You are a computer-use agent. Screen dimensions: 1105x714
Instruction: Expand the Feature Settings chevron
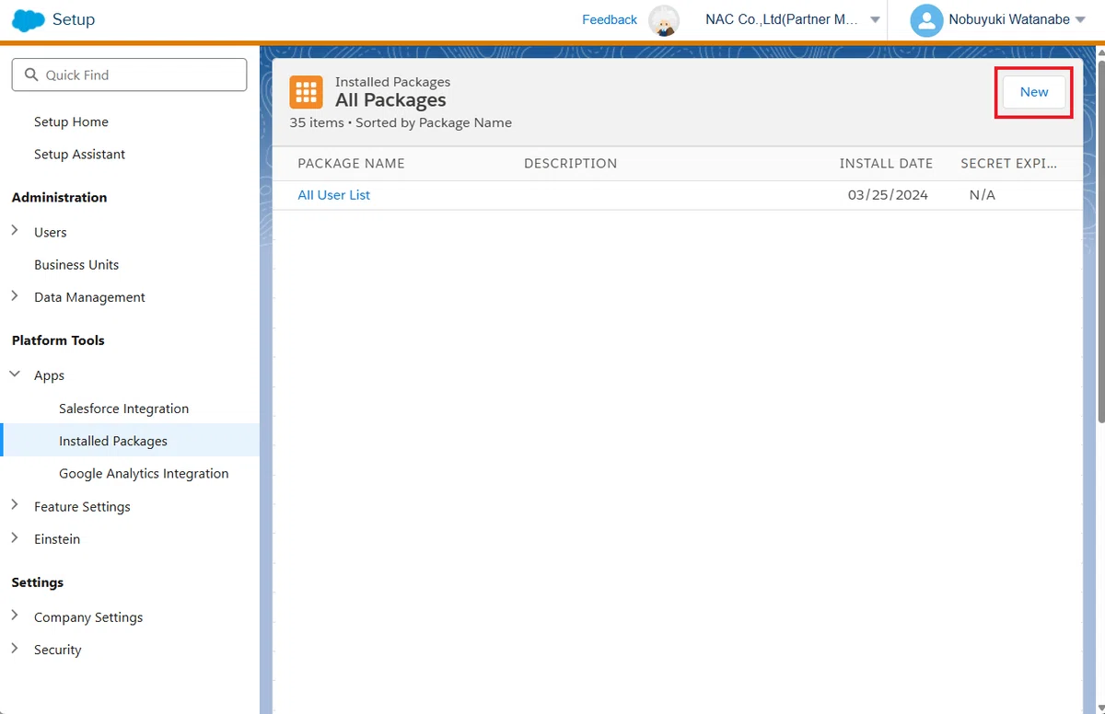pyautogui.click(x=15, y=505)
